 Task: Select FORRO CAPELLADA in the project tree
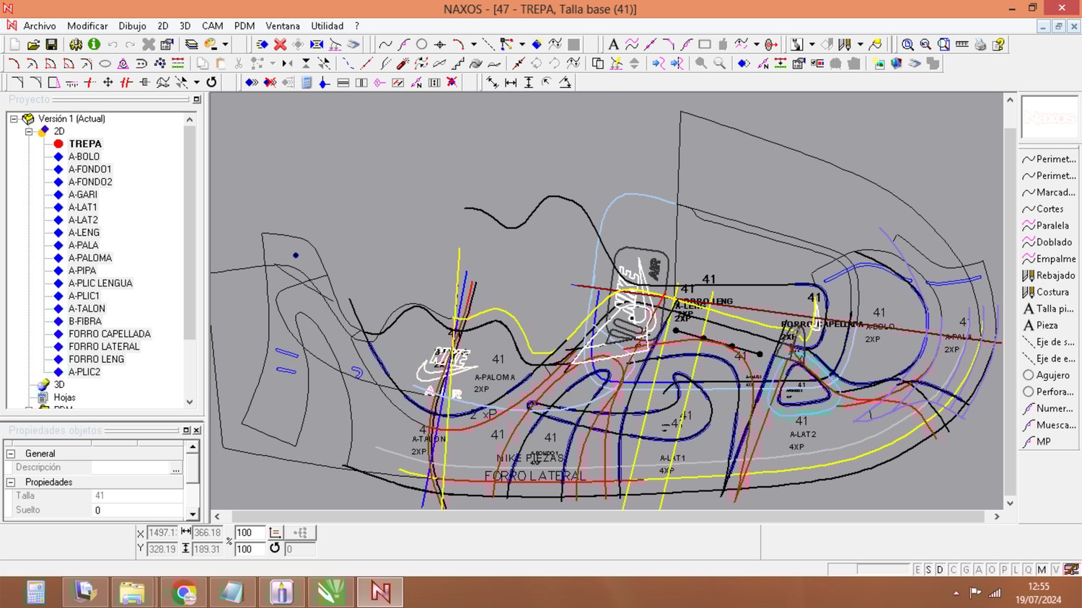pos(110,334)
